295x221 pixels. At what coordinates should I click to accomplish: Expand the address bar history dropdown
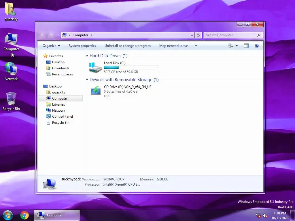[192, 35]
